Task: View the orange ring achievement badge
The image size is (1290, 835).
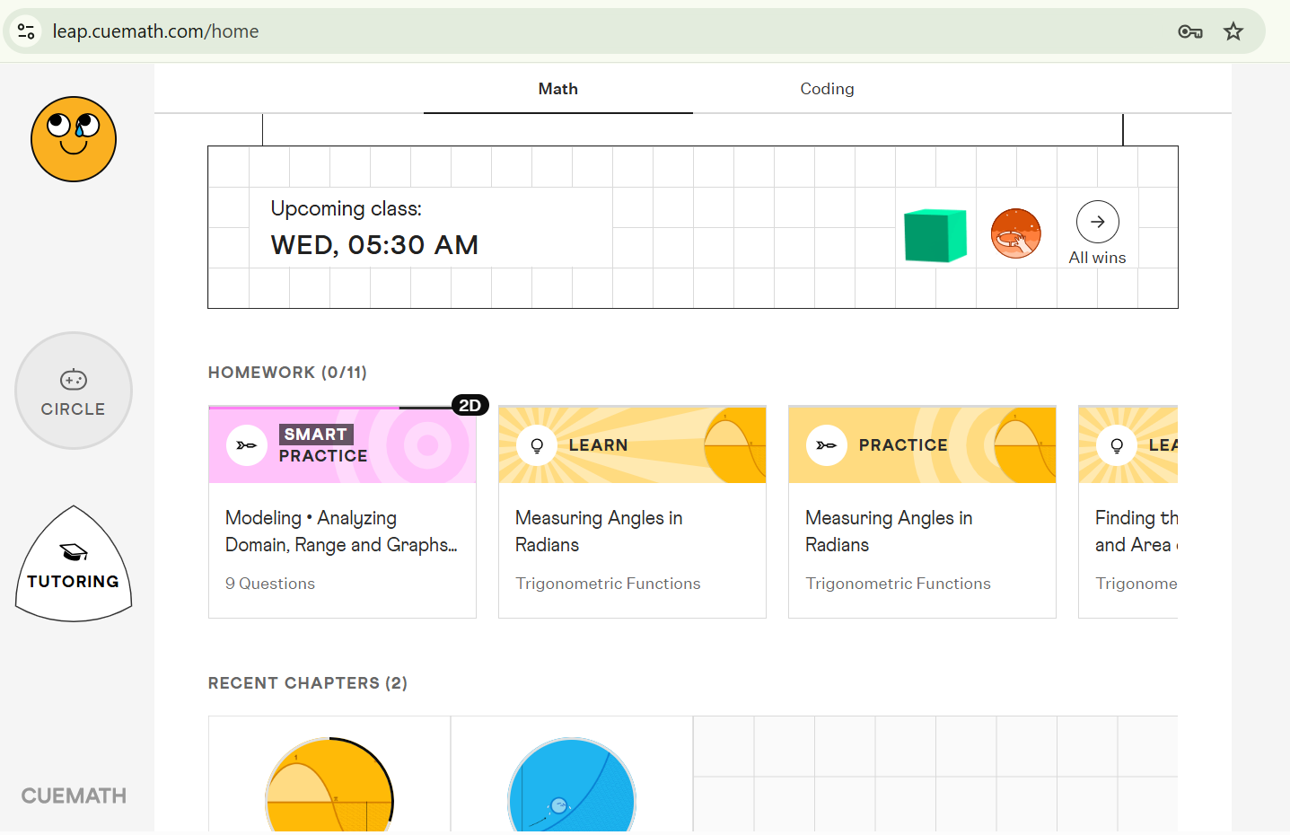Action: coord(1015,232)
